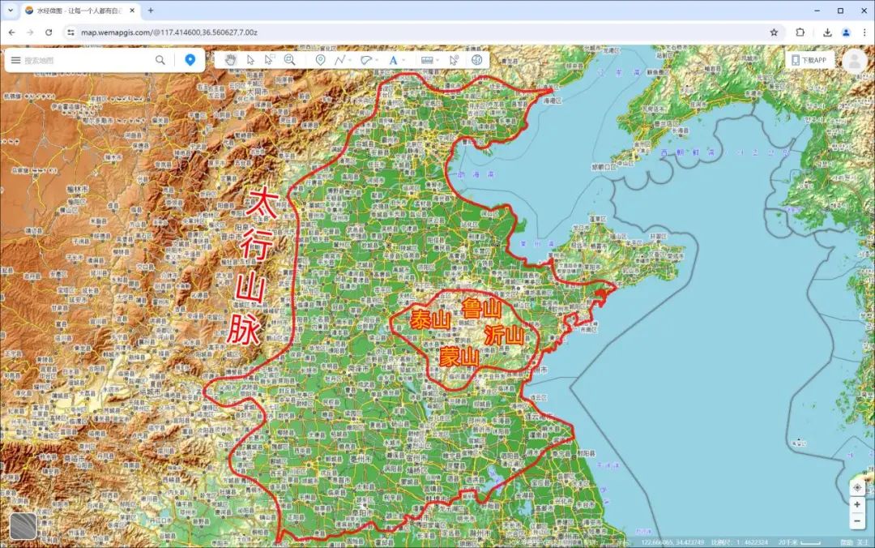Click the locate-me crosshair button
The image size is (875, 548).
click(858, 488)
